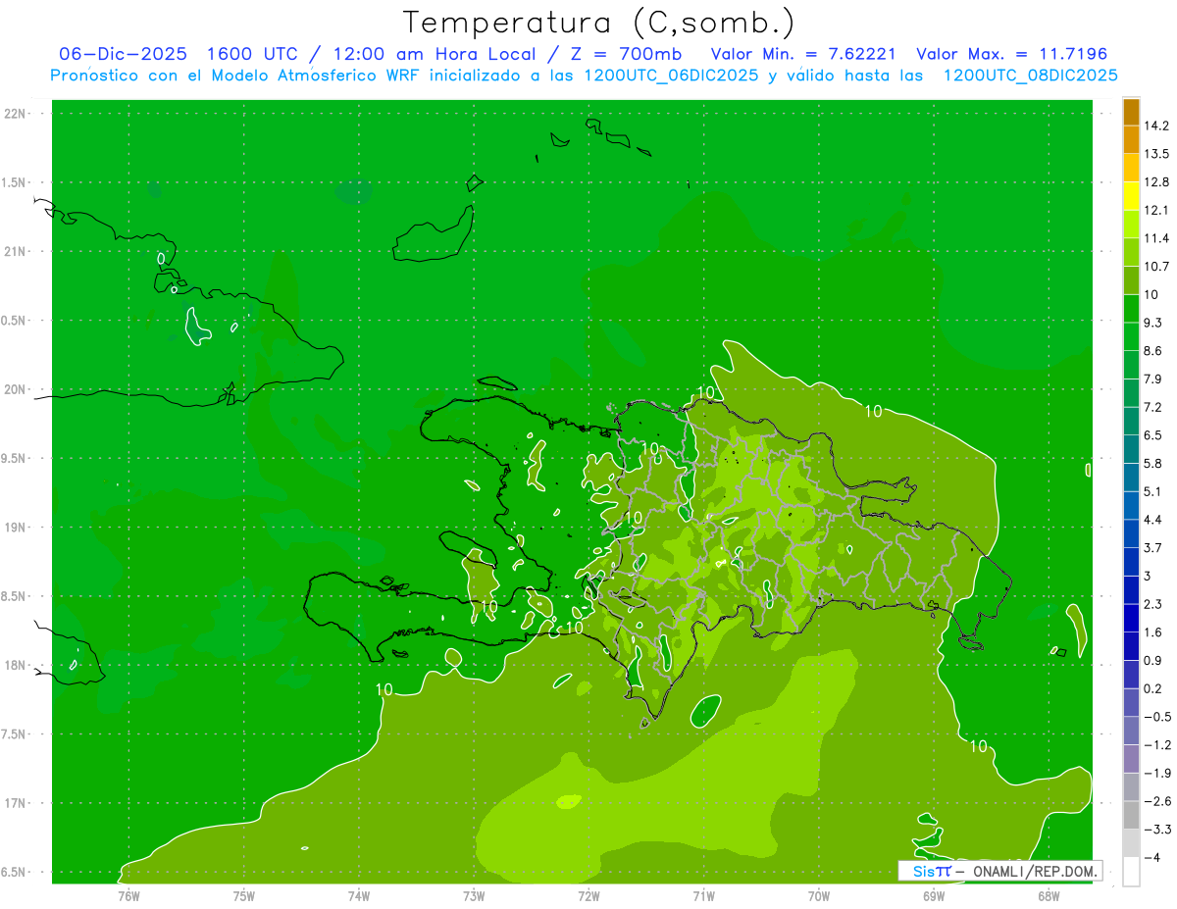This screenshot has width=1177, height=909.
Task: Pick the gray swatch between -3.3 and -2.6
Action: (1131, 816)
